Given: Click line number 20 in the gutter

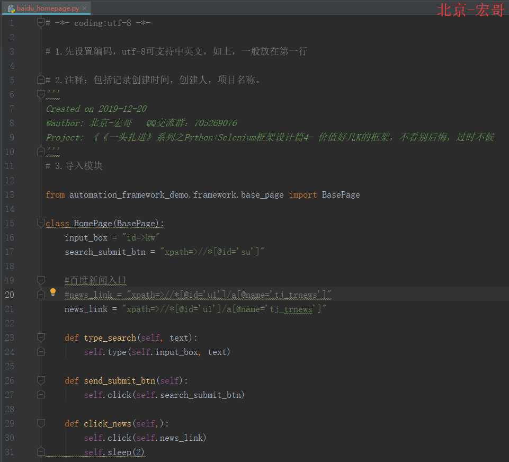Looking at the screenshot, I should click(x=10, y=295).
